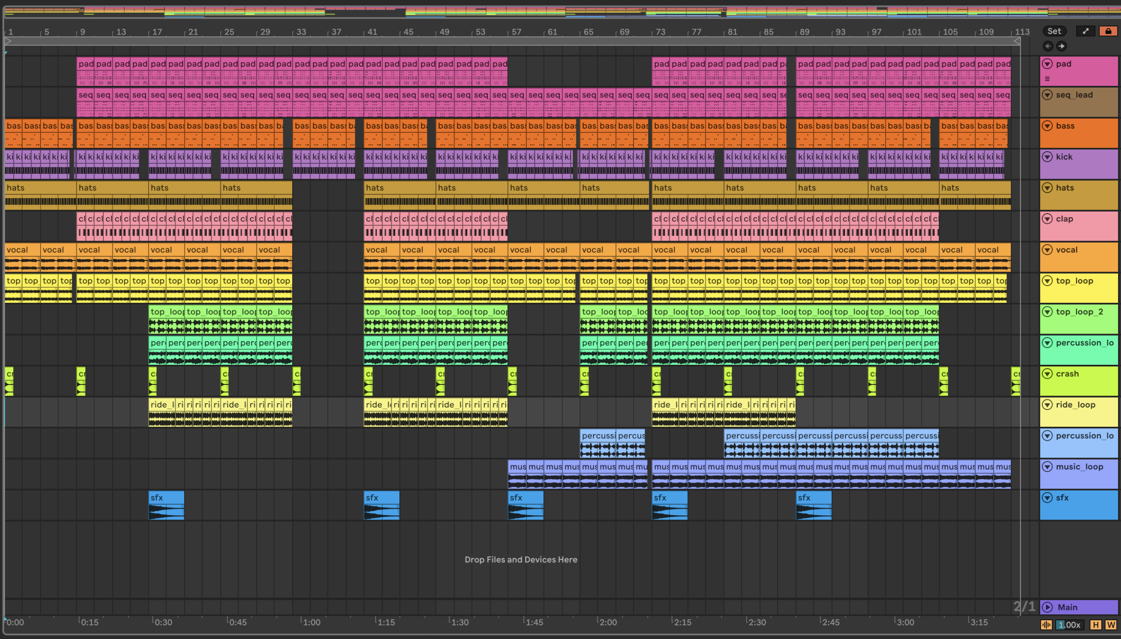Collapse the music_loop track fold arrow
1121x639 pixels.
click(1048, 466)
